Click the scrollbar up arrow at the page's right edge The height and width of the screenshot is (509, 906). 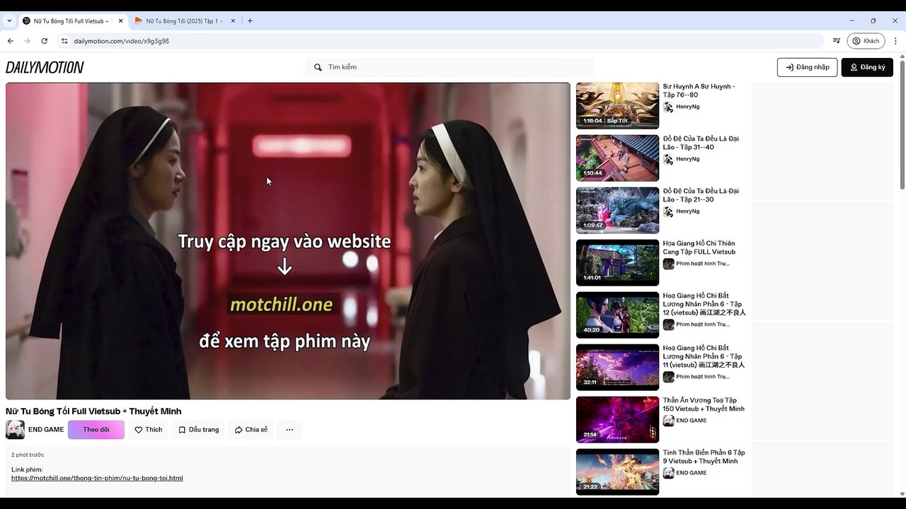902,57
